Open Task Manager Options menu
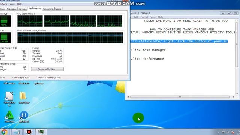This screenshot has height=135, width=240. pos(3,4)
